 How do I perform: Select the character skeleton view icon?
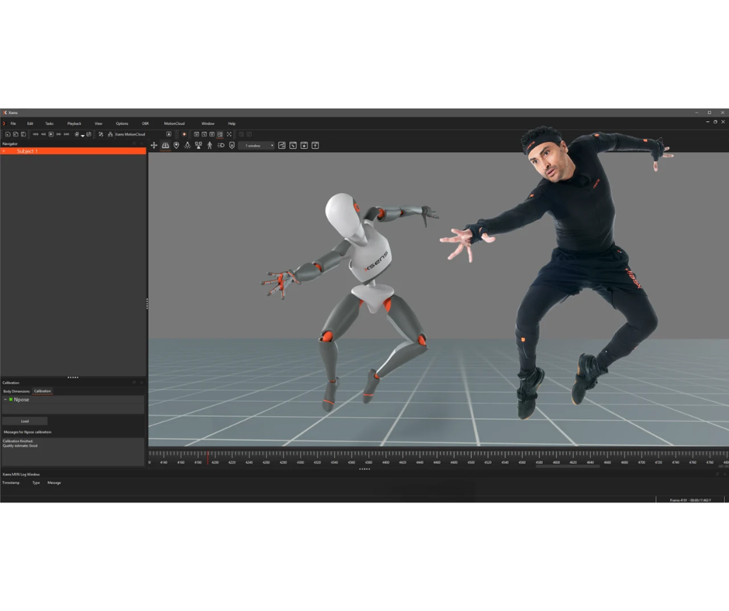point(210,146)
